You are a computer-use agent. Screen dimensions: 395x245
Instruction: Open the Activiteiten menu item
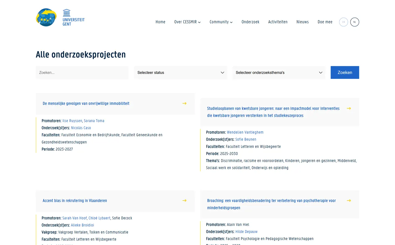[278, 22]
